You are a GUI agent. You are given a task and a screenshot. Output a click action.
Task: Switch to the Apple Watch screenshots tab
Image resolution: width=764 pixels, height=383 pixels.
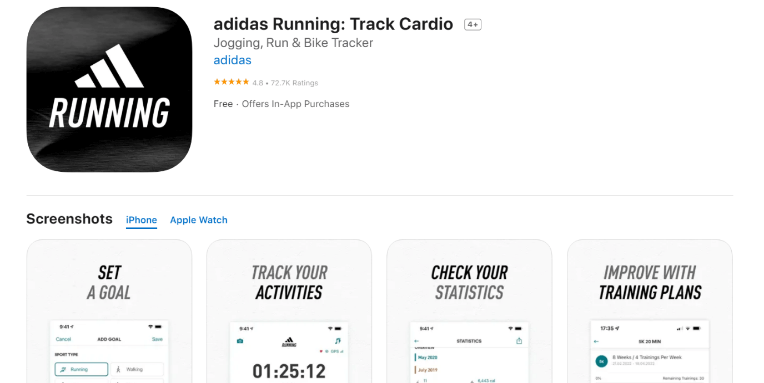click(x=199, y=220)
